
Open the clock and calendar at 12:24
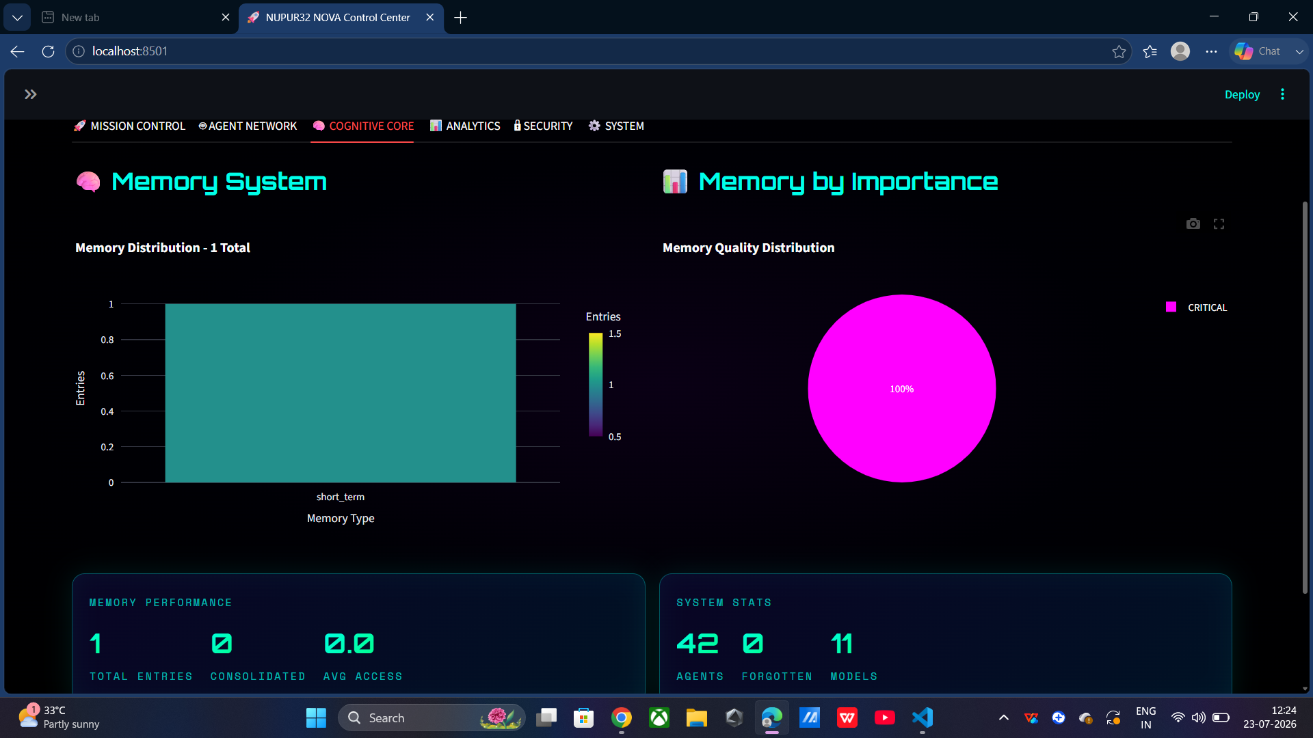point(1269,717)
